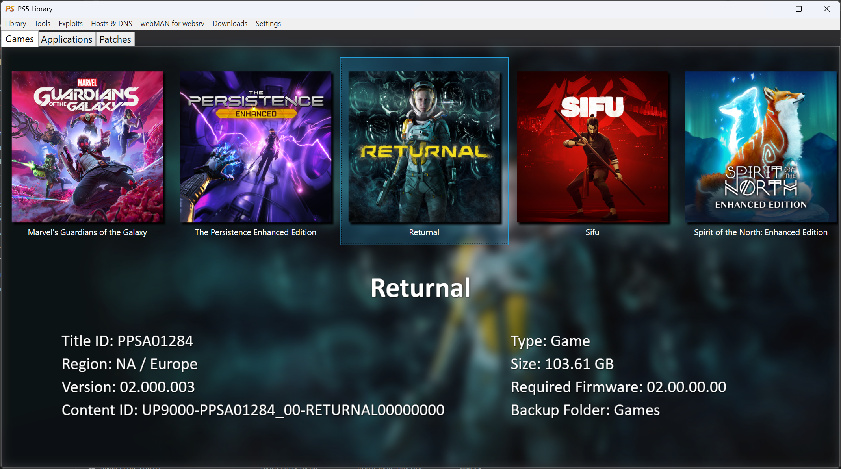Click the Region: NA / Europe line
This screenshot has width=841, height=469.
130,364
